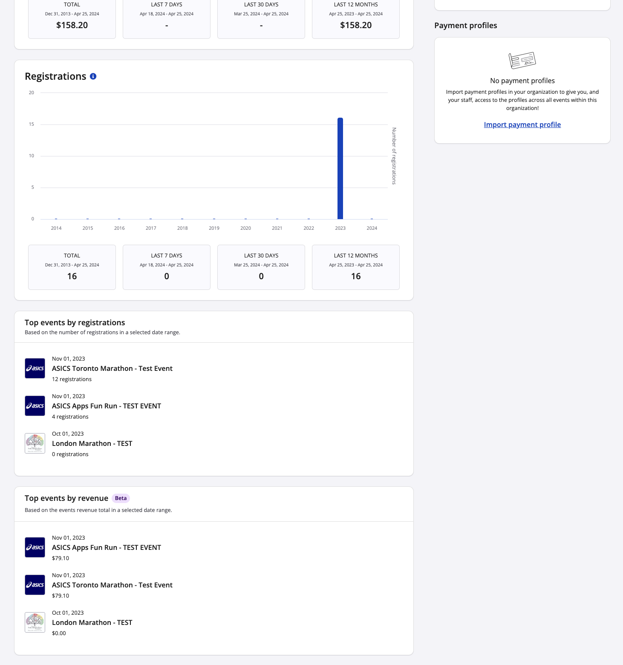Click London Marathon logo in revenue list
Screen dimensions: 623x665
35,622
